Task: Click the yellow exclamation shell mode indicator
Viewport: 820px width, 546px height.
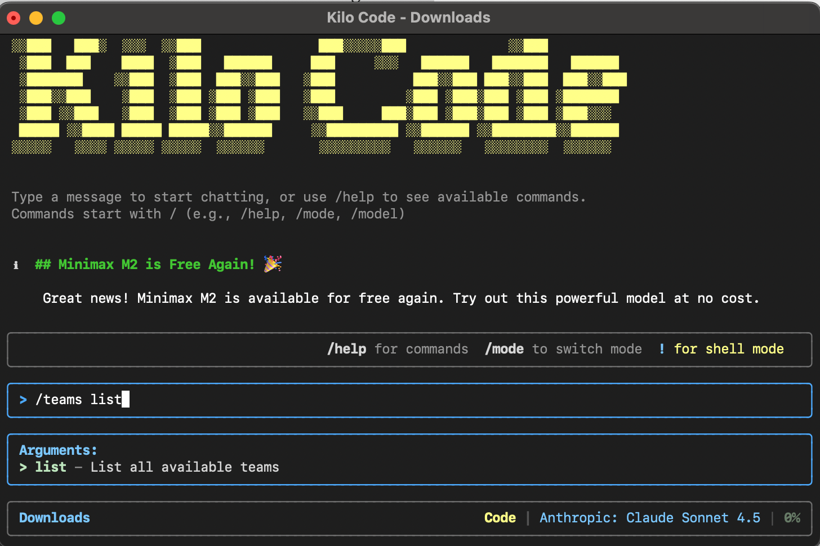Action: (661, 349)
